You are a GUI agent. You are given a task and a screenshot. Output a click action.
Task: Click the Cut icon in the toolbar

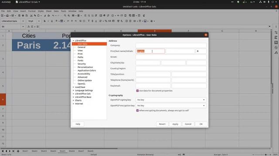[x=31, y=16]
